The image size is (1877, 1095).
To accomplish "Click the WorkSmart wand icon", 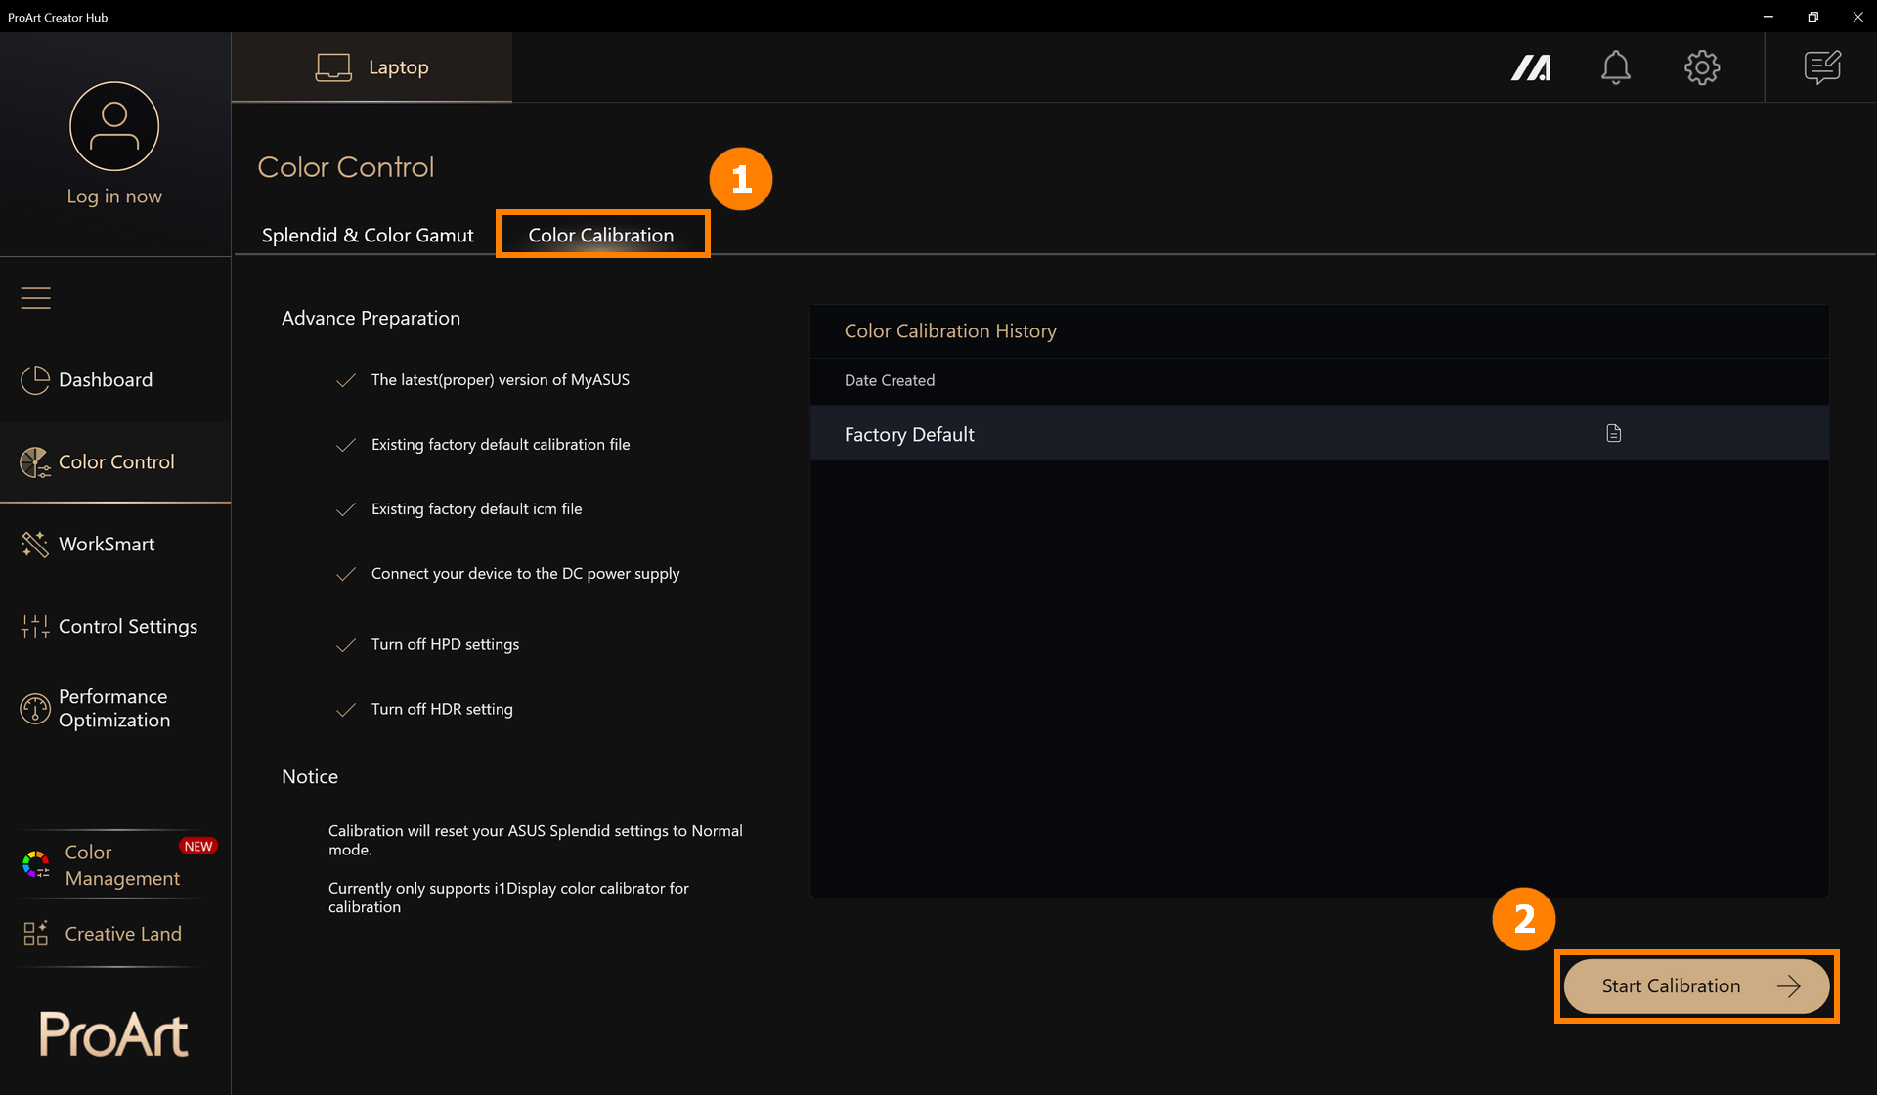I will (35, 545).
